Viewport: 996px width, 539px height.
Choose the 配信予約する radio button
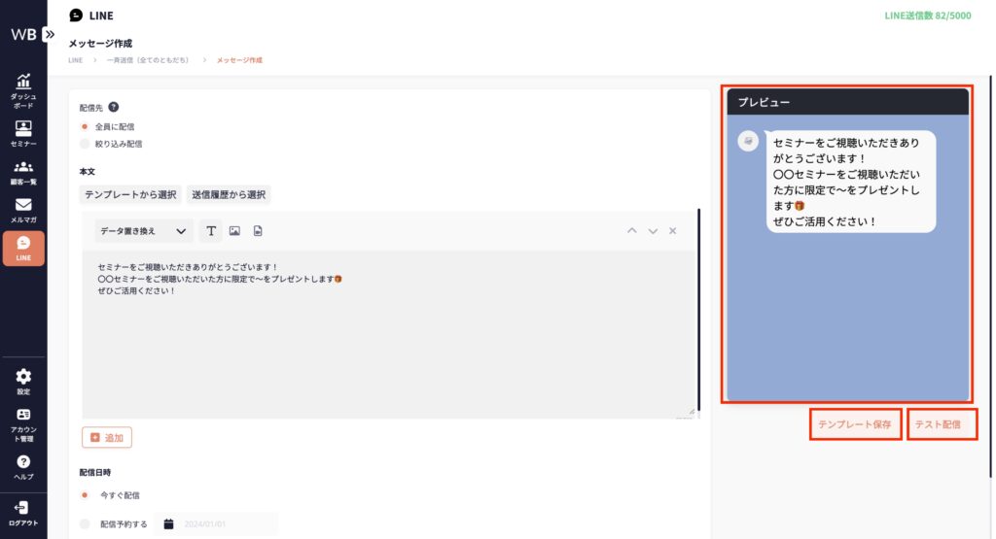(x=85, y=524)
